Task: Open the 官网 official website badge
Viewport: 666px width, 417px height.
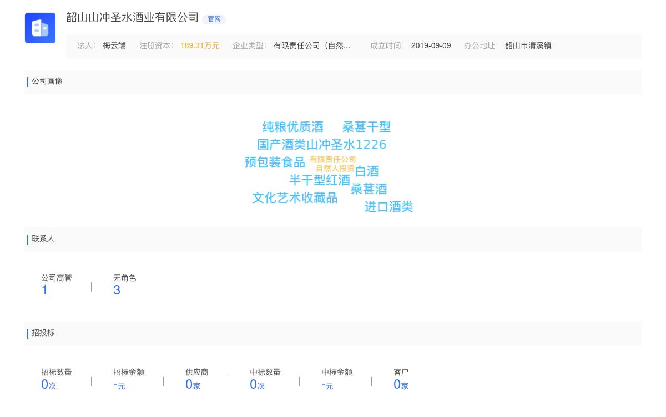Action: (214, 19)
